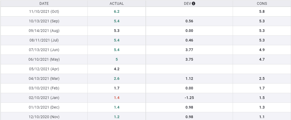Click the 6.2 actual value for October
The image size is (291, 120).
tap(117, 12)
